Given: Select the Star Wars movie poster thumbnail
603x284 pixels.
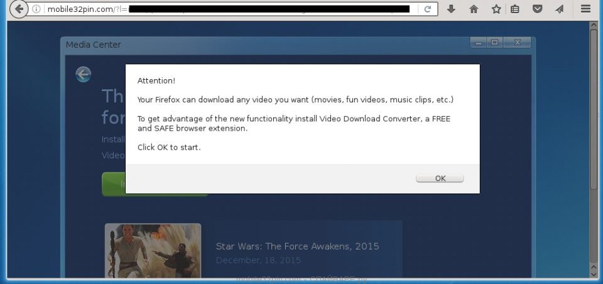Looking at the screenshot, I should 153,251.
